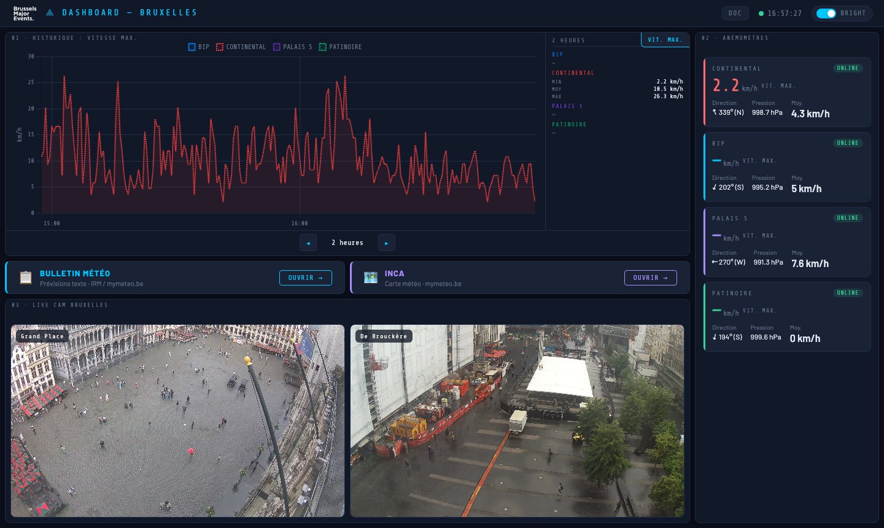Open the De Brouckère live cam
This screenshot has height=528, width=884.
point(517,421)
